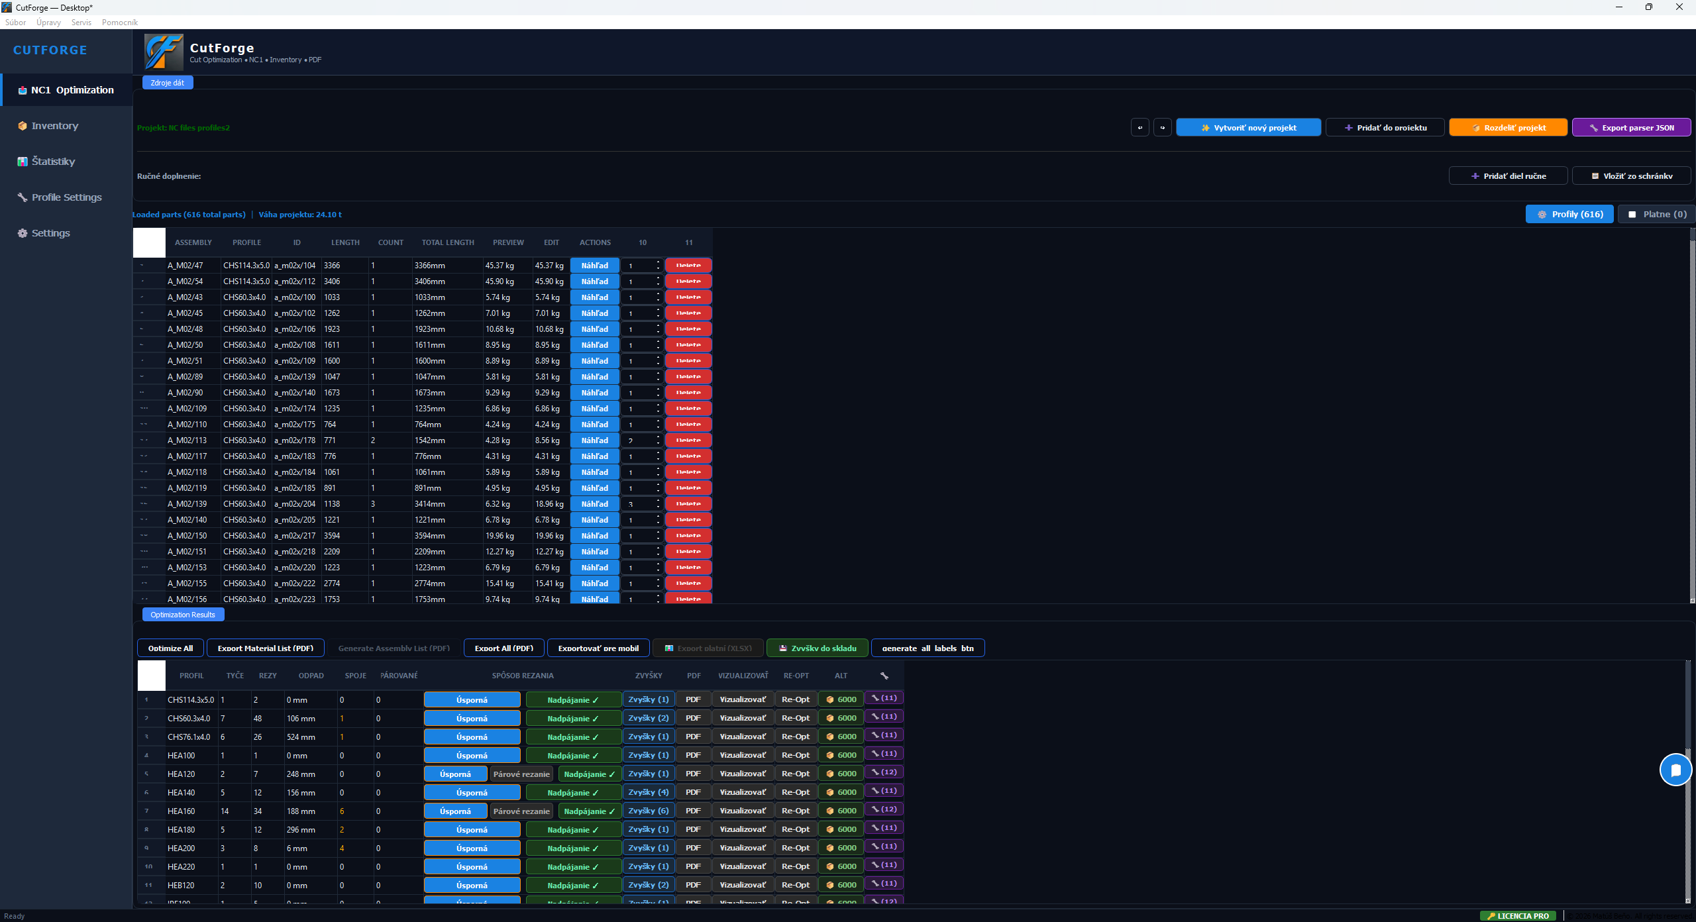Click quantity spinner arrows for A_M02/113
Viewport: 1696px width, 922px height.
[658, 440]
